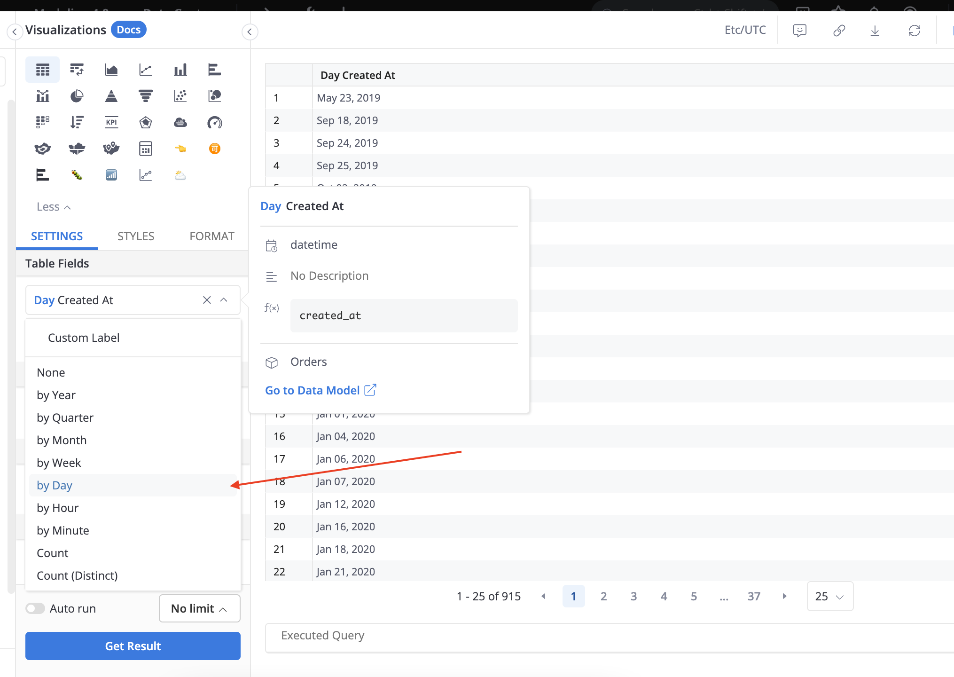This screenshot has width=954, height=677.
Task: Remove the Day Created At field
Action: pos(207,300)
